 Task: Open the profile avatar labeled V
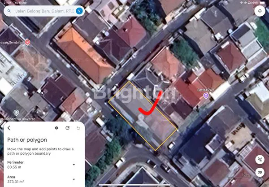[79, 11]
